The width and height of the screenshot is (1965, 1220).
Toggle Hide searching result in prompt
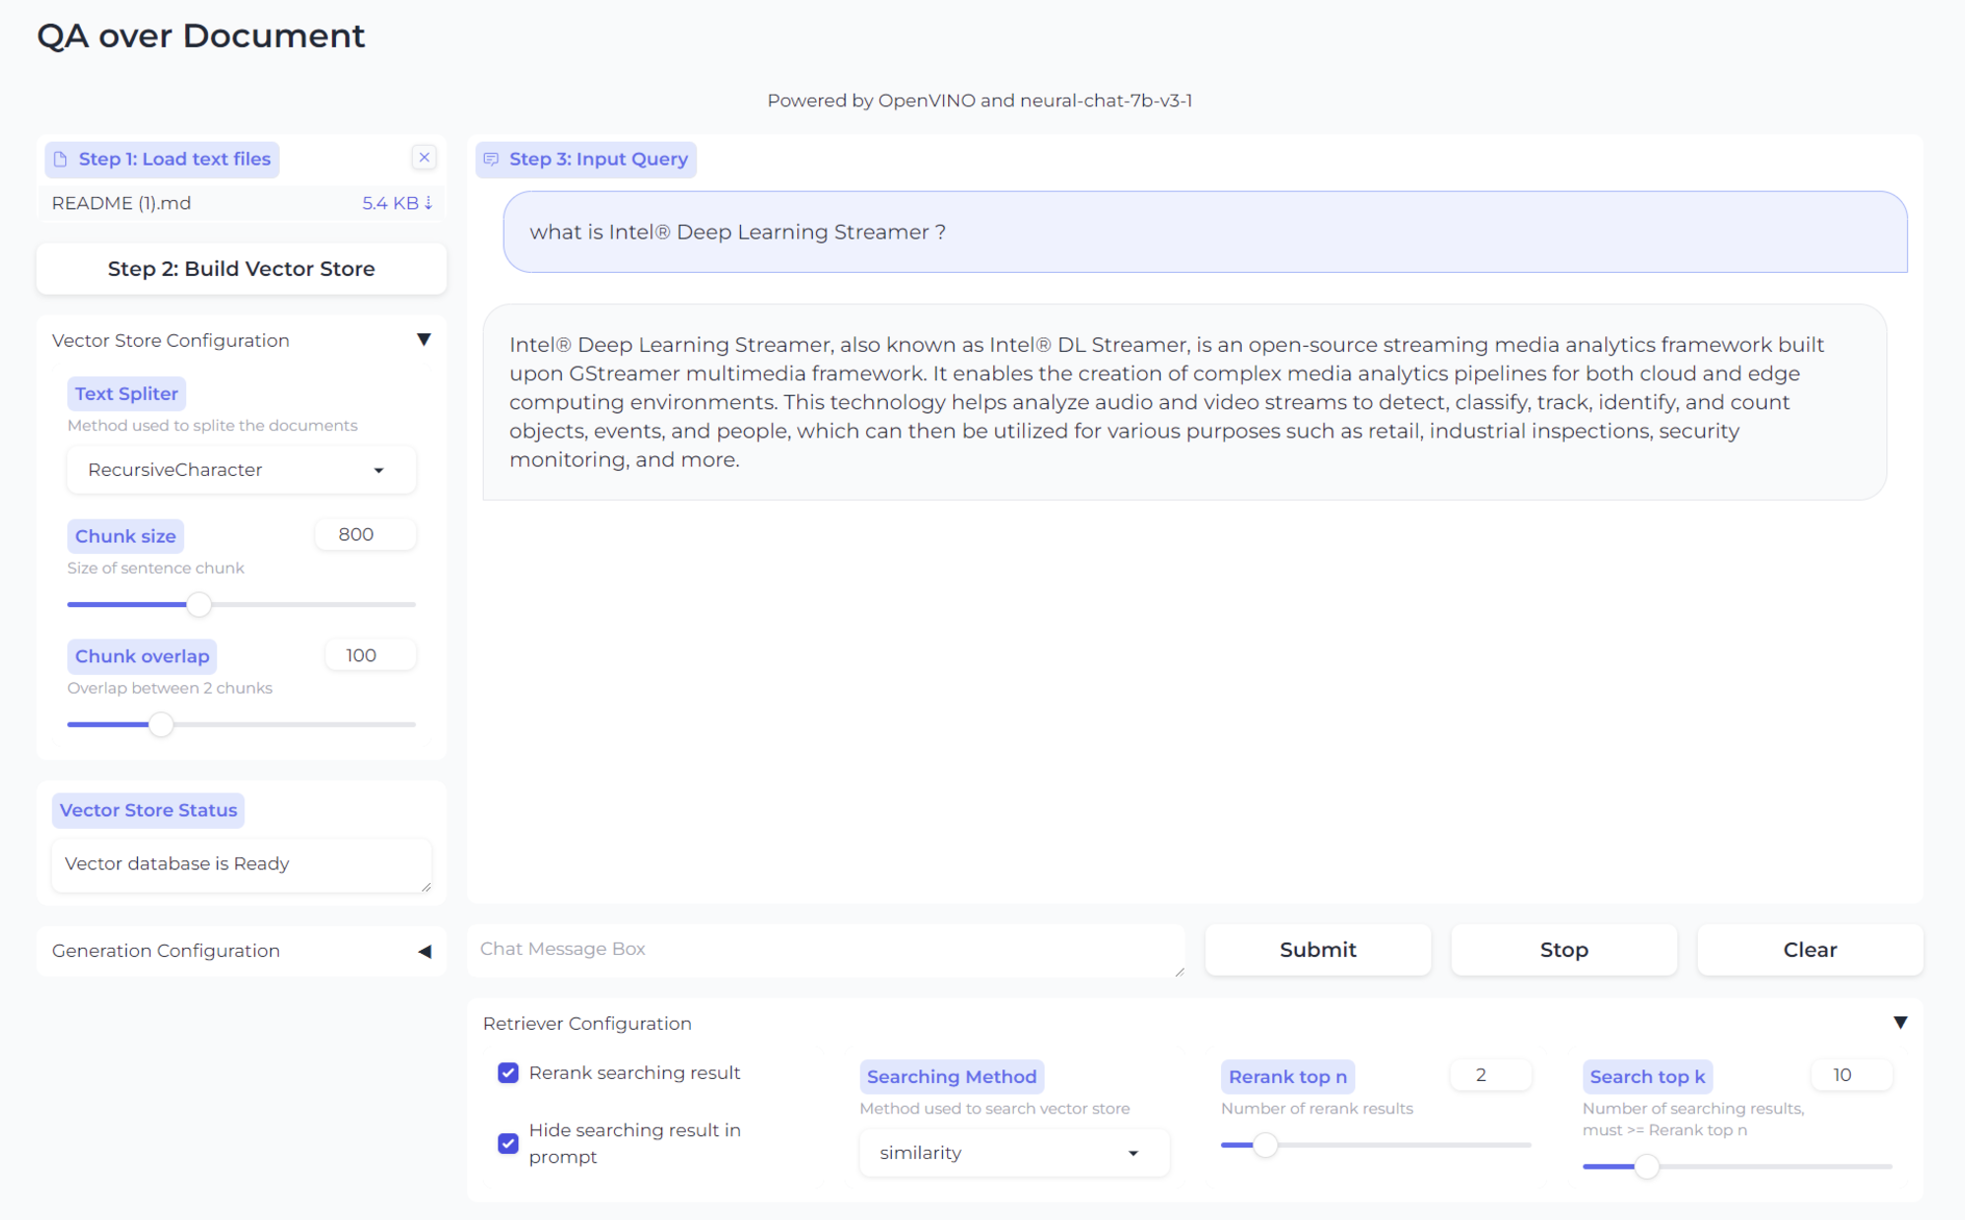tap(508, 1143)
